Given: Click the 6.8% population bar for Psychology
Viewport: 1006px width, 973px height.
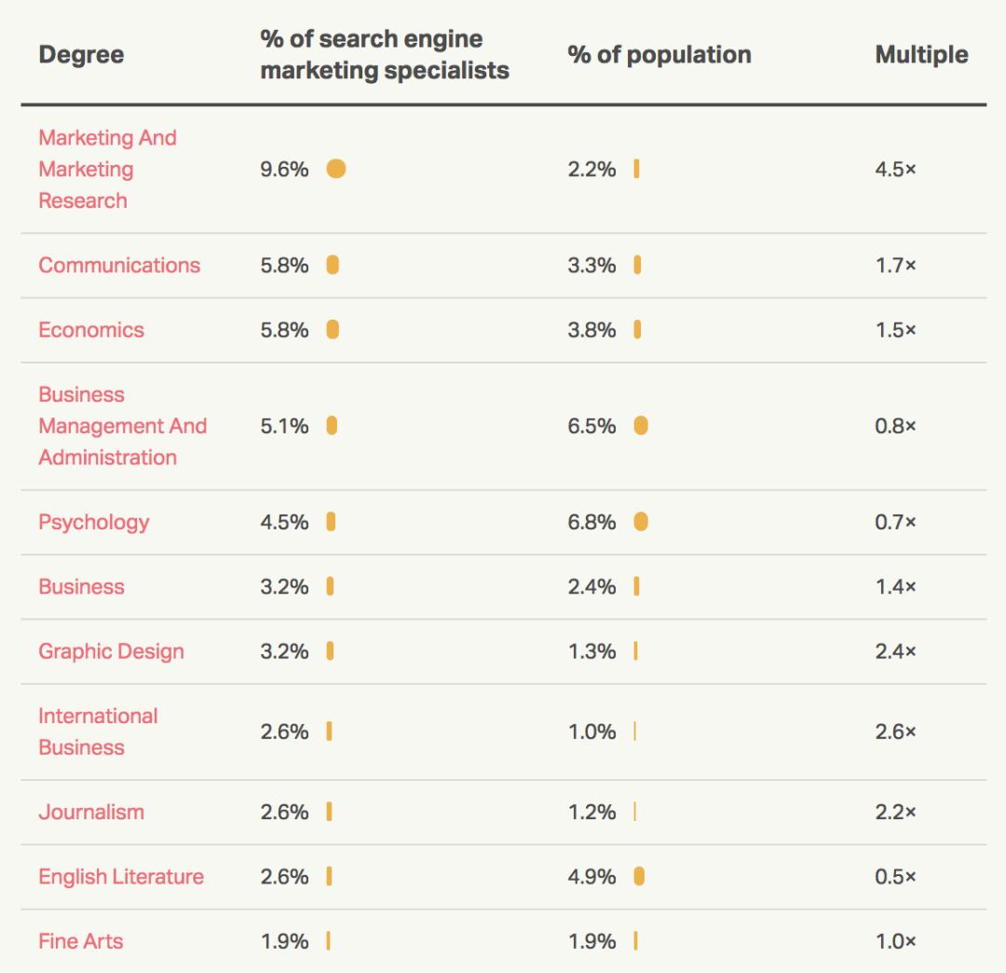Looking at the screenshot, I should [x=641, y=522].
